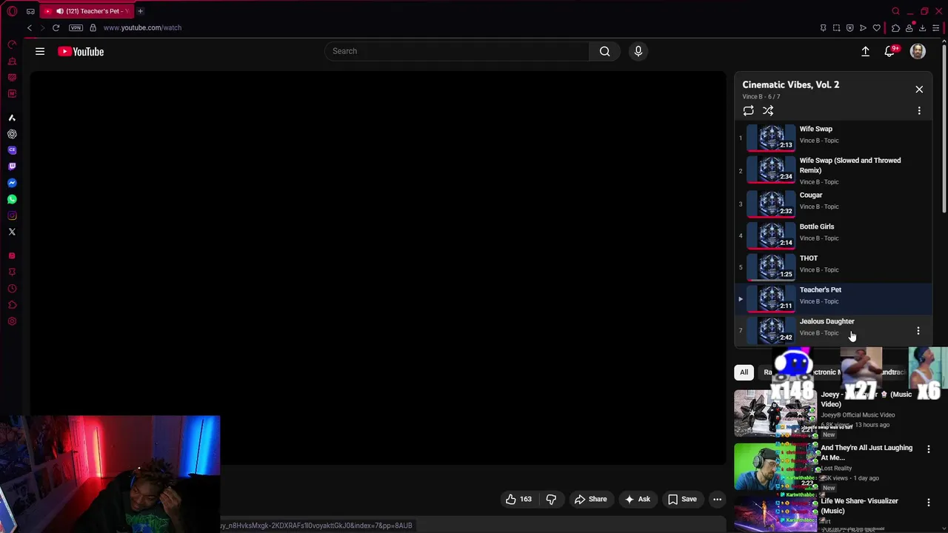Add page to bookmarks with heart icon
The width and height of the screenshot is (948, 533).
click(x=877, y=28)
